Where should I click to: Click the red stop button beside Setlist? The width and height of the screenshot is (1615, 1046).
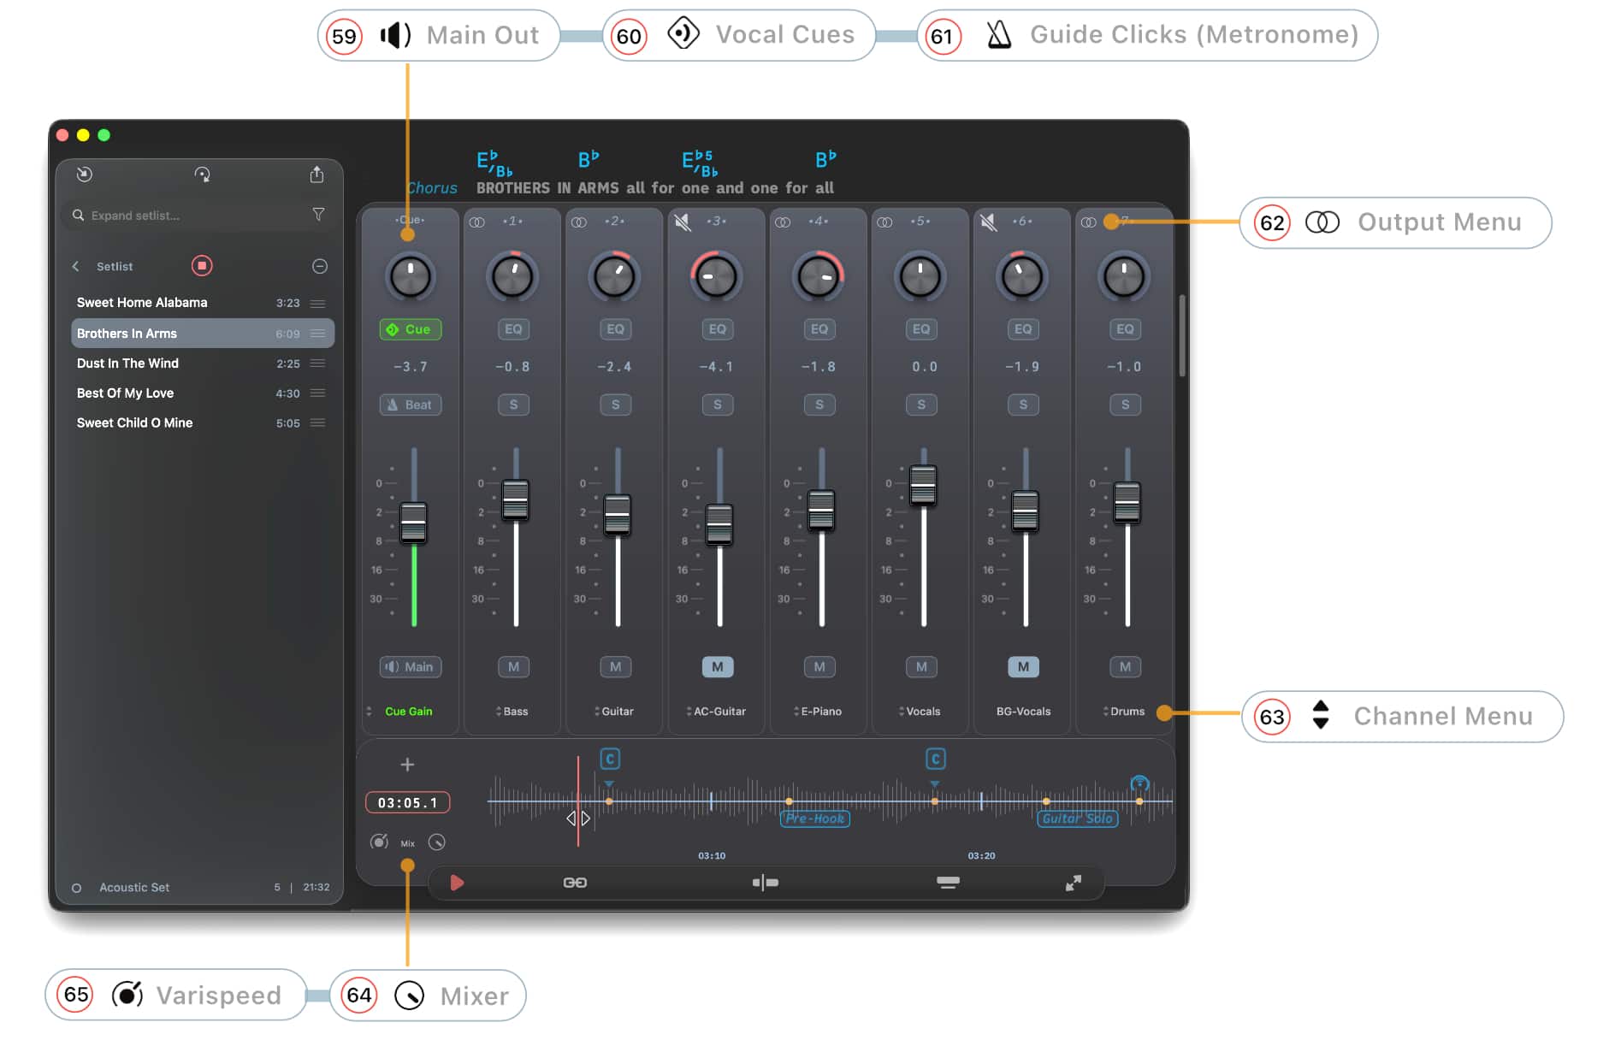pos(202,266)
